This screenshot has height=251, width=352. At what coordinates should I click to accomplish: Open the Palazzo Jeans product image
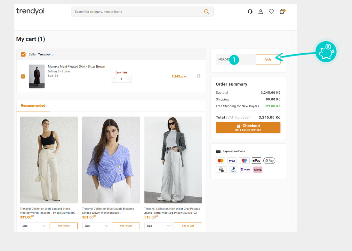pyautogui.click(x=173, y=160)
